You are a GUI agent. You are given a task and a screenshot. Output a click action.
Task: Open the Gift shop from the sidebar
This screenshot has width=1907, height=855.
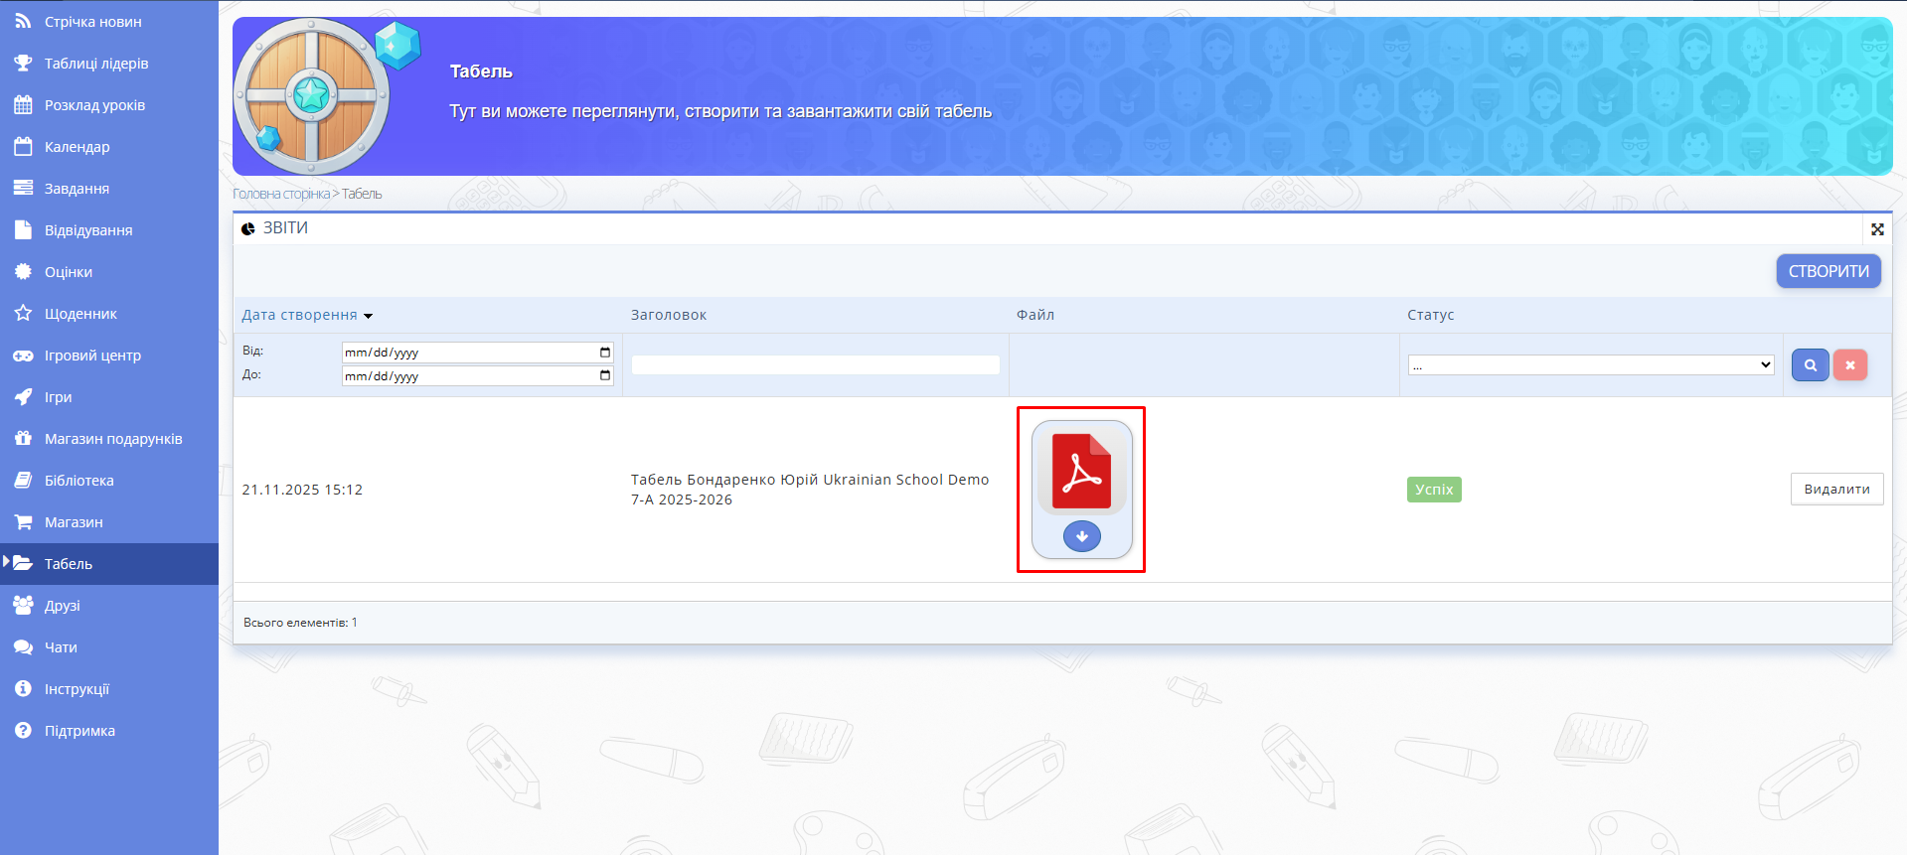[x=112, y=439]
